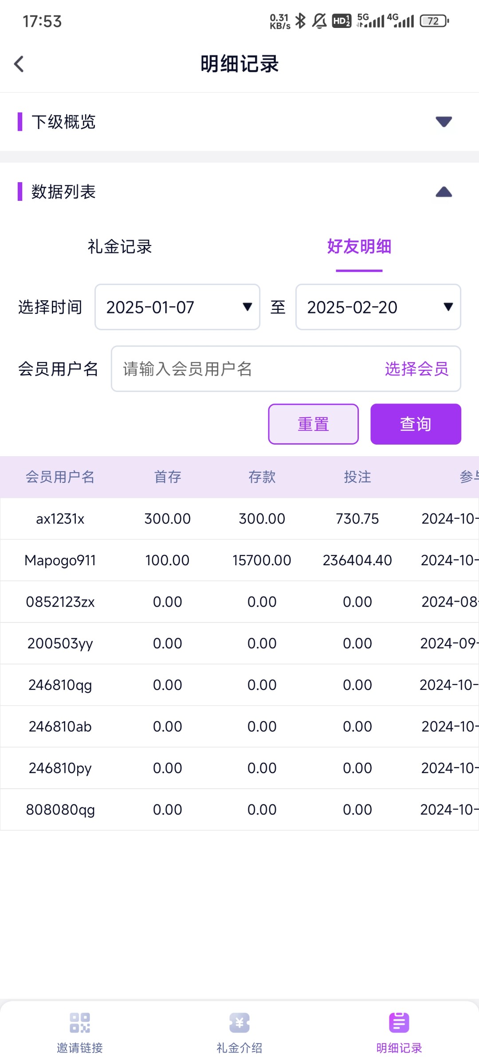Select the 好友明细 tab
This screenshot has width=479, height=1064.
359,247
